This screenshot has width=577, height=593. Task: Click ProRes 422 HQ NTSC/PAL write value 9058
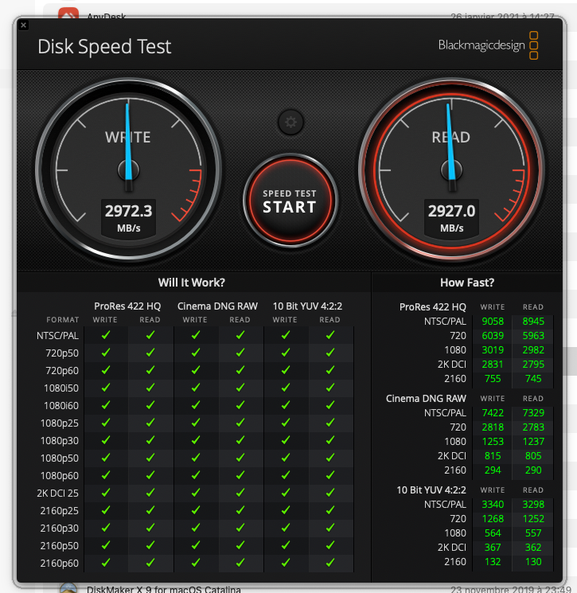pos(493,322)
